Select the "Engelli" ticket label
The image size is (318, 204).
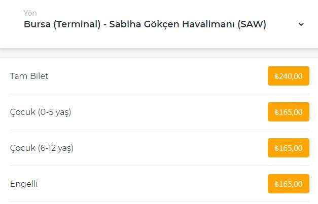pyautogui.click(x=24, y=184)
